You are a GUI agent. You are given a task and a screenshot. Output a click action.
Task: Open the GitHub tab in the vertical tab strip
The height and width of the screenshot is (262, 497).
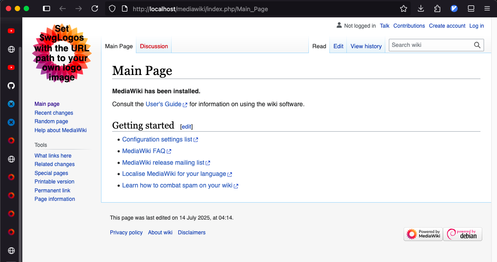coord(11,86)
